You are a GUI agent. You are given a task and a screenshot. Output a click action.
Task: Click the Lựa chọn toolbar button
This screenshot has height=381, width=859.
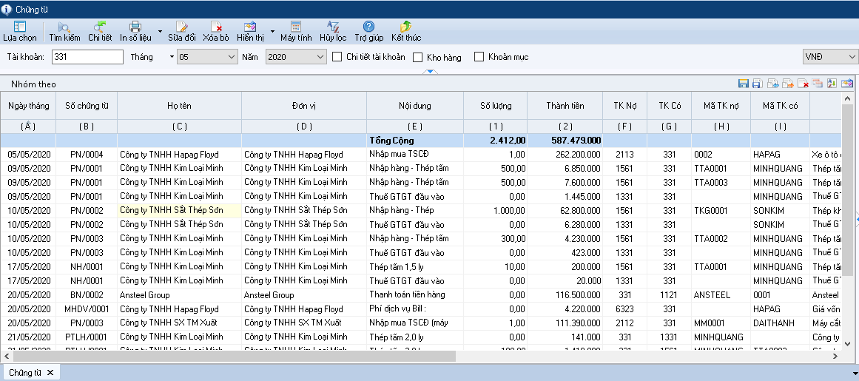pos(19,30)
